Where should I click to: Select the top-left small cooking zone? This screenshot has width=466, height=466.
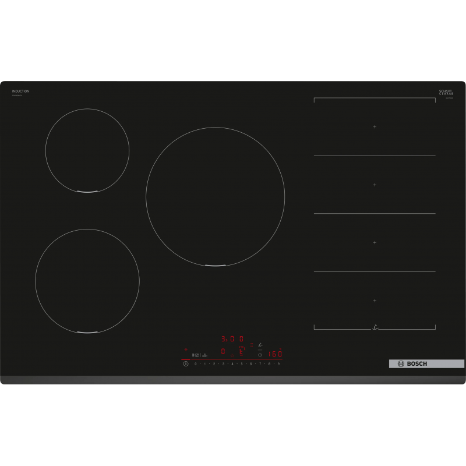click(x=87, y=150)
